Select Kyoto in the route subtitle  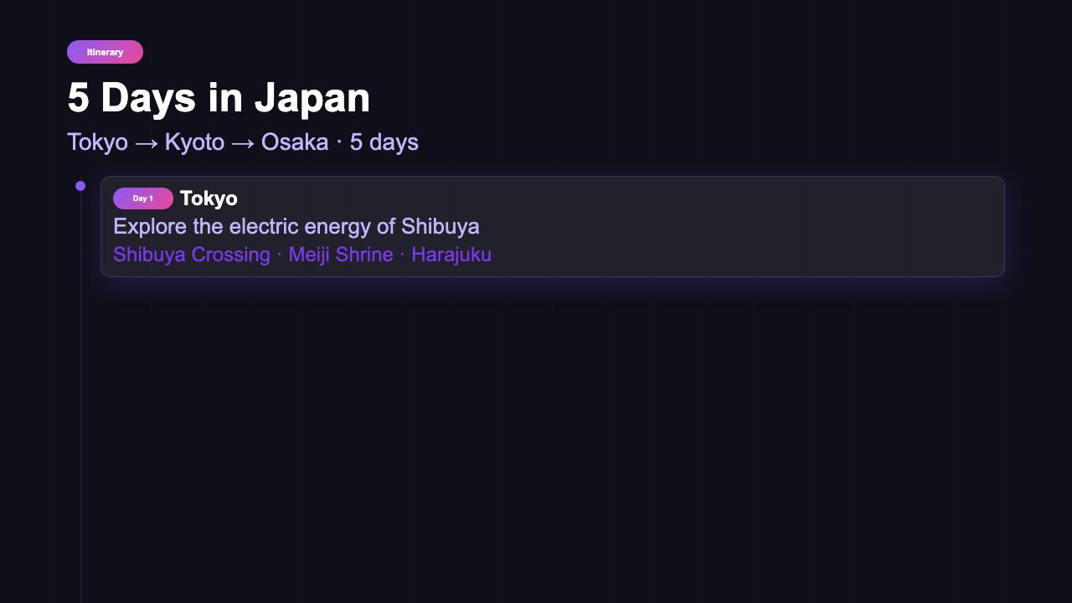tap(194, 142)
